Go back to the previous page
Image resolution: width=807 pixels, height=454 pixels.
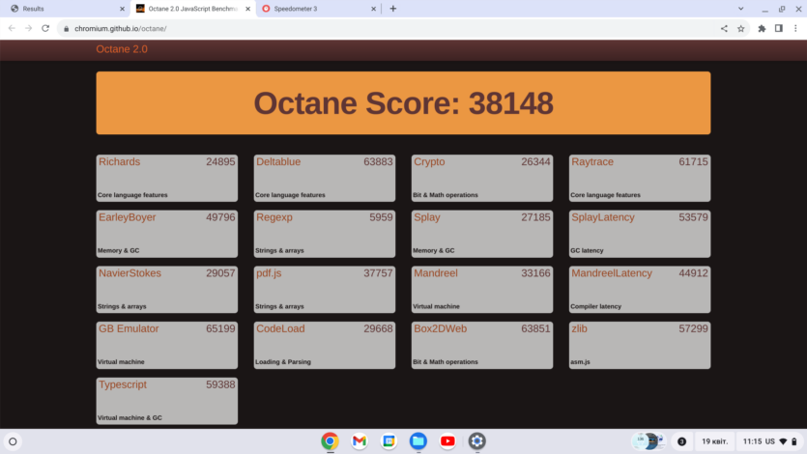click(12, 28)
